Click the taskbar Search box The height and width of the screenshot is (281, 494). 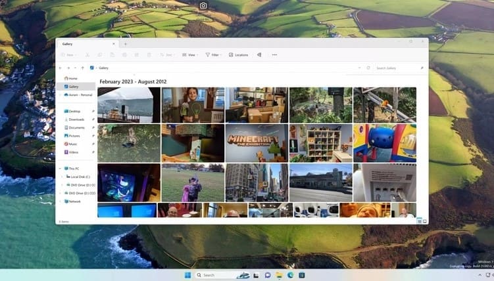(x=222, y=275)
